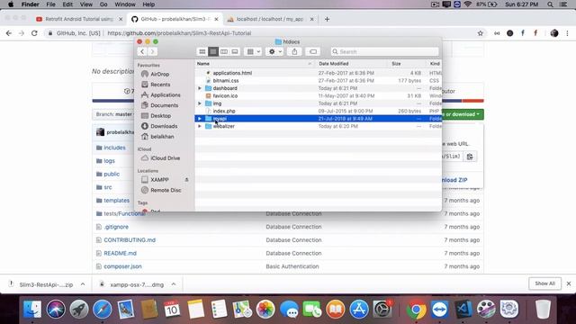Screen dimensions: 576x324
Task: Eject the XAMPP volume
Action: pos(186,180)
